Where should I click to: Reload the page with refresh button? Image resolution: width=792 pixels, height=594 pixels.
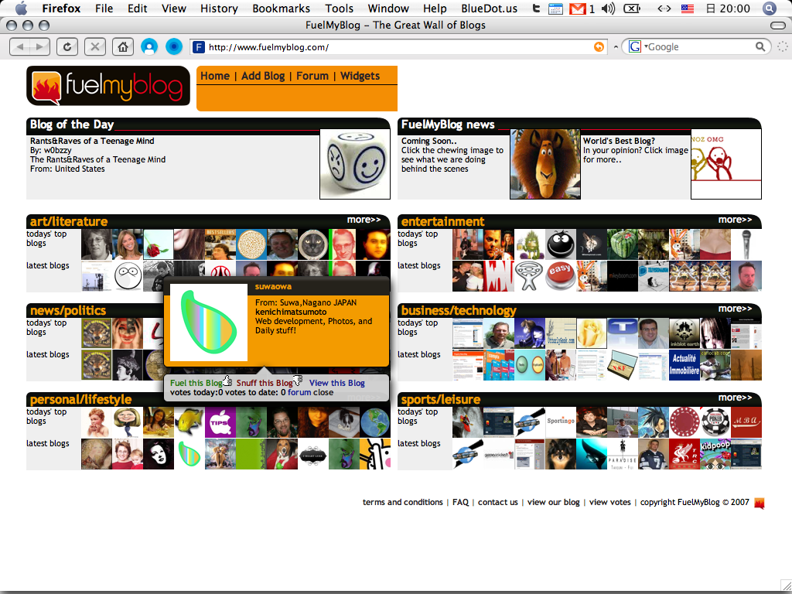coord(67,47)
